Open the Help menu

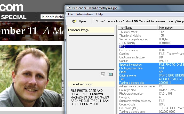[99, 14]
